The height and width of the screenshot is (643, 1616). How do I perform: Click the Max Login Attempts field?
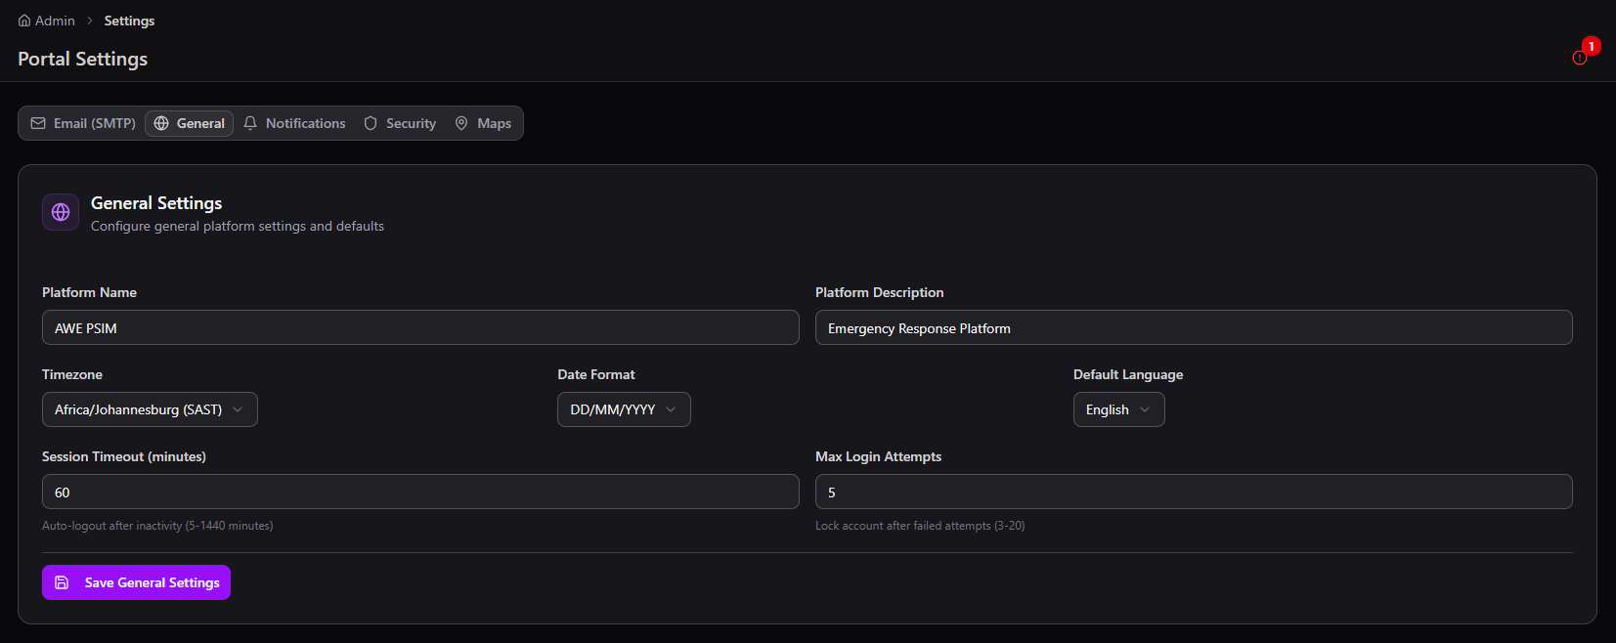1194,492
